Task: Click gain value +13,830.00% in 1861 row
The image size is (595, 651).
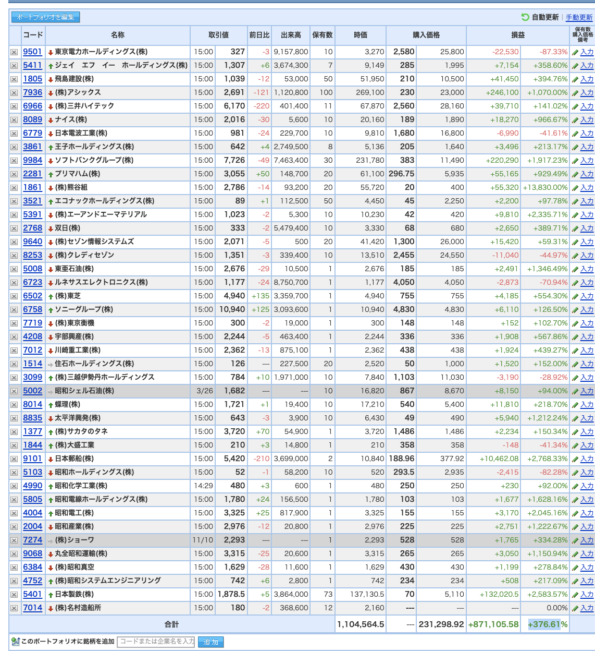Action: [x=545, y=188]
